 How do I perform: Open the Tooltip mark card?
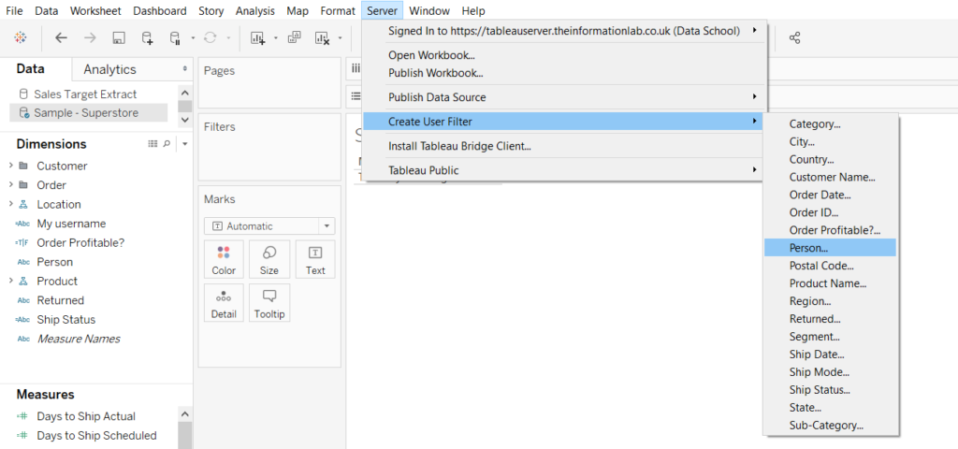[269, 302]
